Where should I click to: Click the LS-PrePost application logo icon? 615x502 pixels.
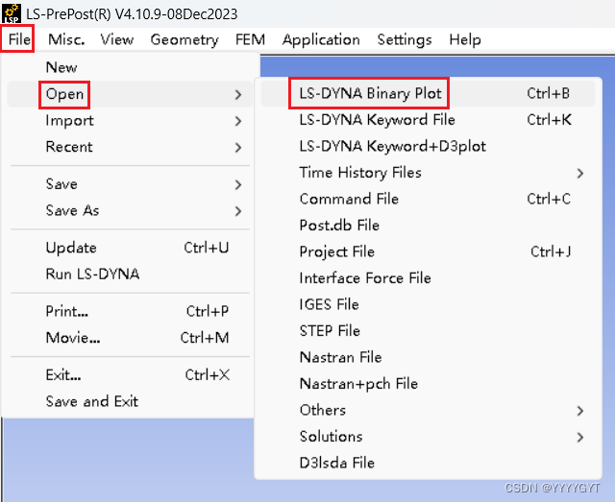tap(12, 13)
